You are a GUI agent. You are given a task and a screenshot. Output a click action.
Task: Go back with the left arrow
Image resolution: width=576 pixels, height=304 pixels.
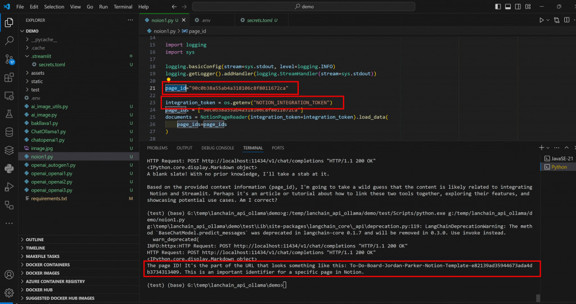coord(174,7)
